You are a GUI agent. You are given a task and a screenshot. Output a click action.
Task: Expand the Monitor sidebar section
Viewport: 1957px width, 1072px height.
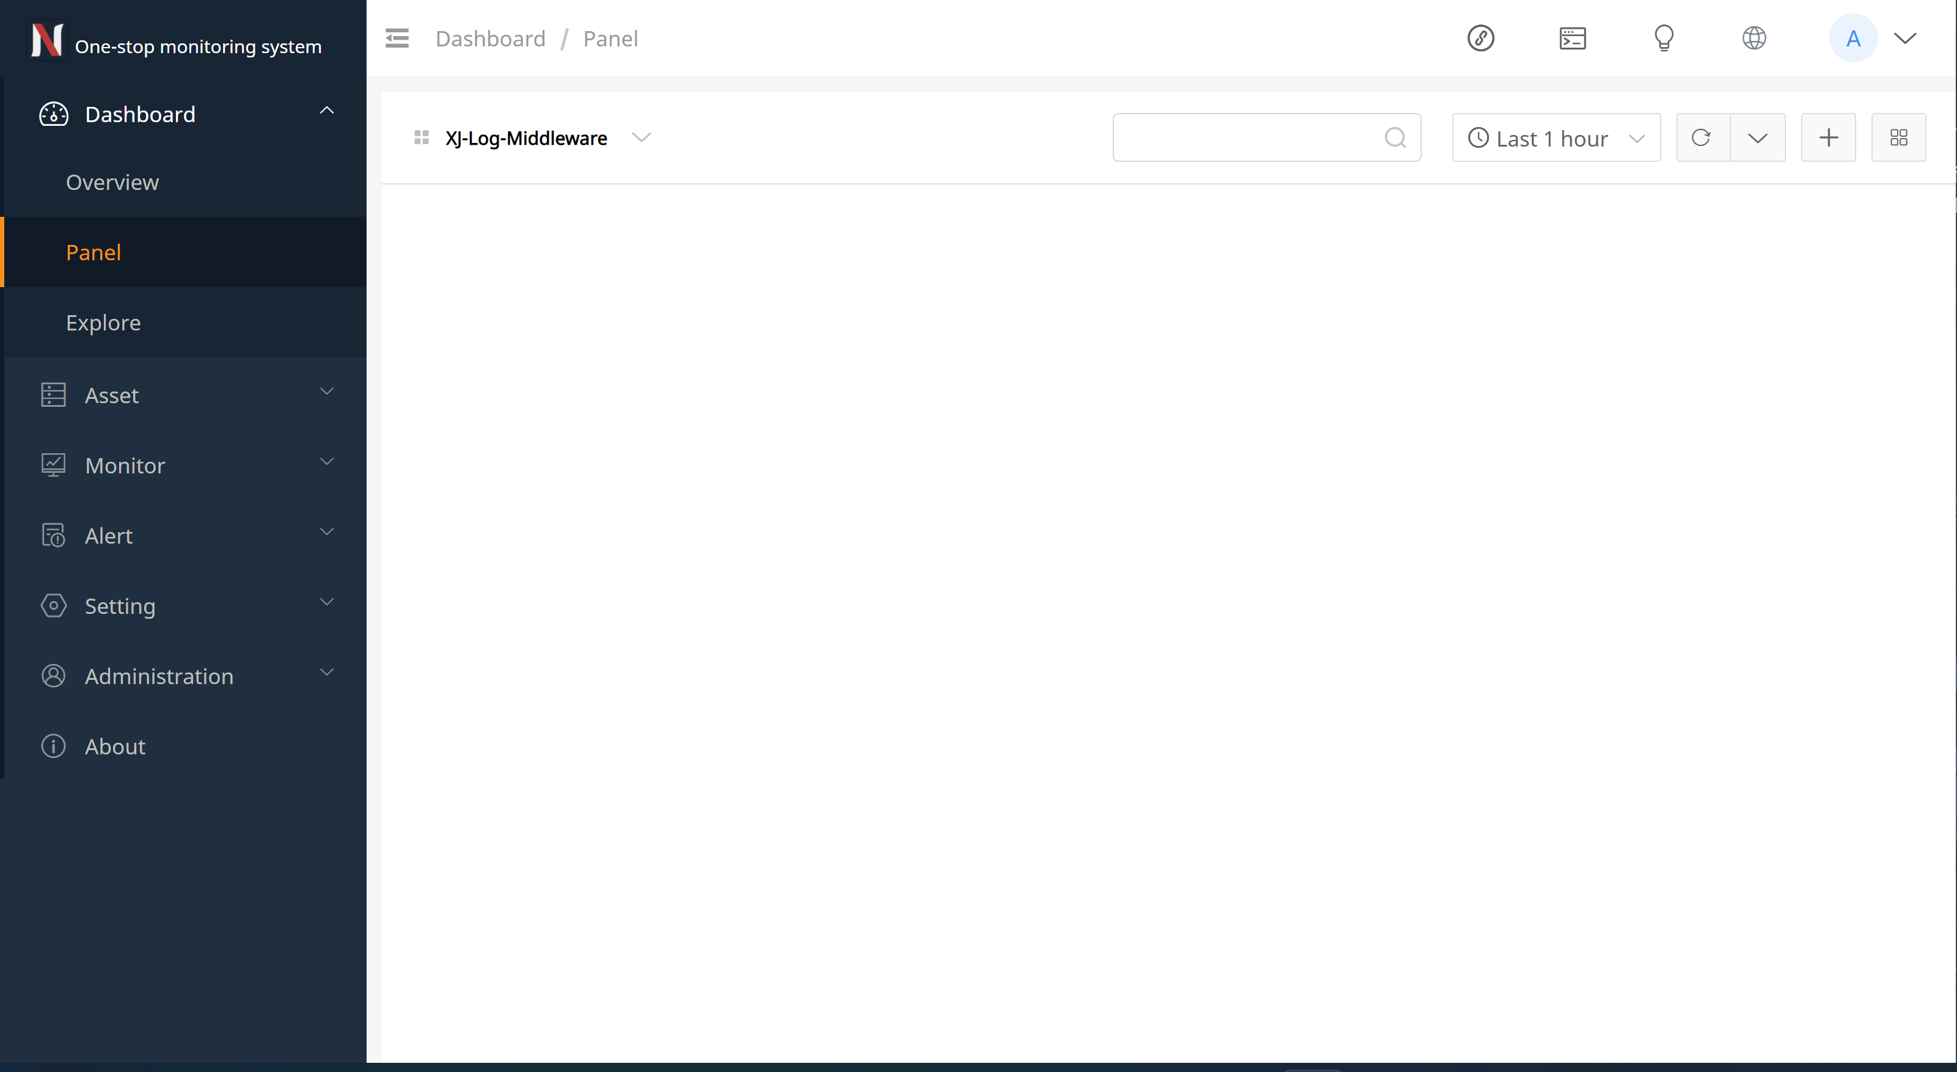point(185,465)
